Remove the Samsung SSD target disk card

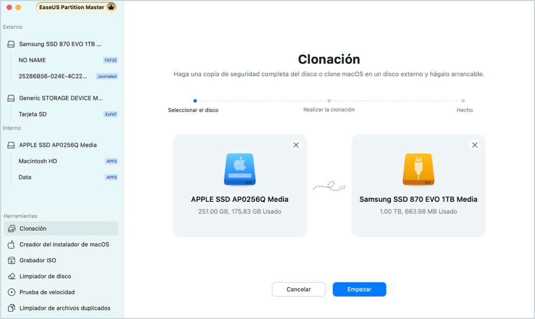(x=475, y=145)
